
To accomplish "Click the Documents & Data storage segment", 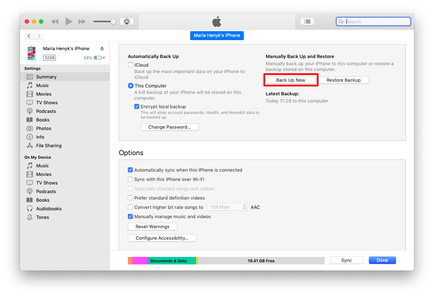I will [x=172, y=261].
